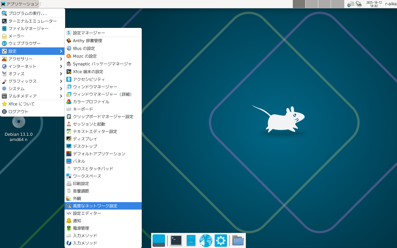
Task: Expand the インターネット submenu
Action: 32,66
